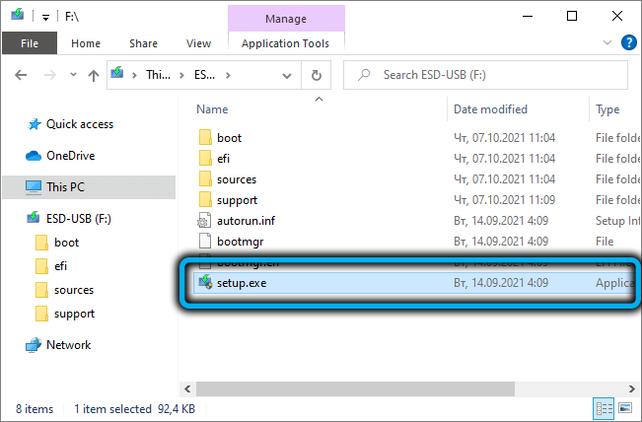Click the setup.exe application icon
642x422 pixels.
(205, 282)
